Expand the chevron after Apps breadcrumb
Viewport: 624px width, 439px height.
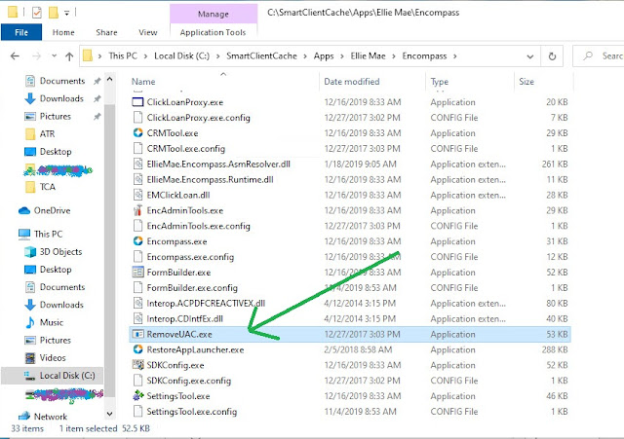(342, 56)
